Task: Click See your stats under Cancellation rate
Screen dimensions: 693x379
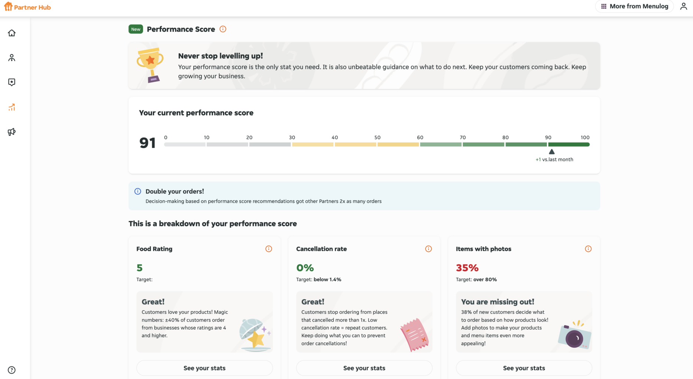Action: point(364,368)
